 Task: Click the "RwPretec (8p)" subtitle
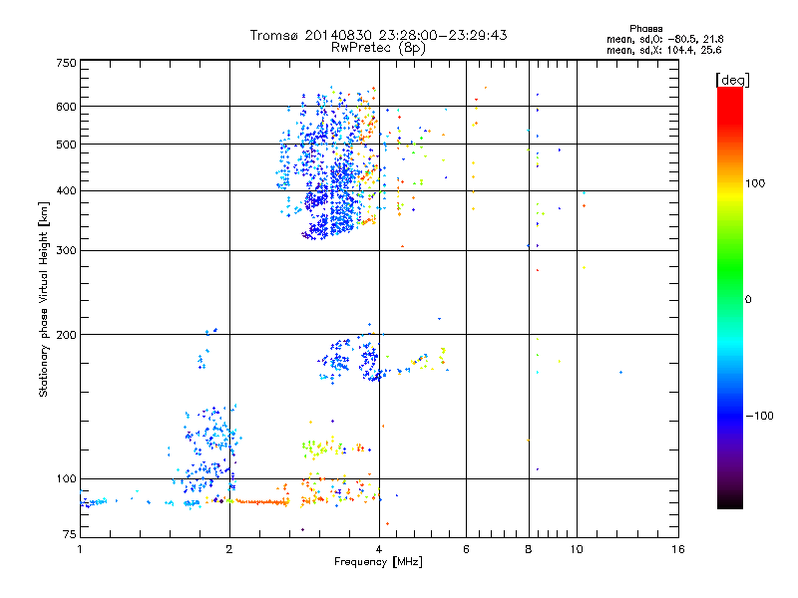tap(378, 48)
